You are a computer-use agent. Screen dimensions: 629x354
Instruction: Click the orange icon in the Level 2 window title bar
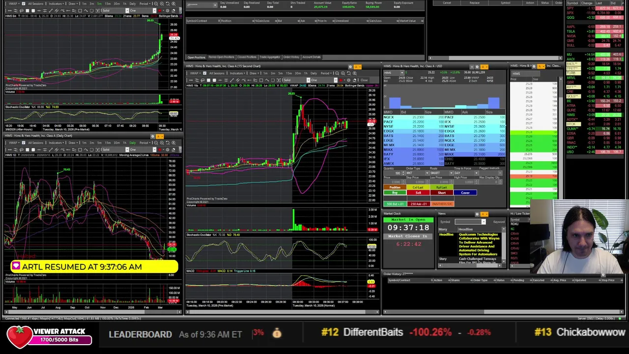click(x=484, y=67)
